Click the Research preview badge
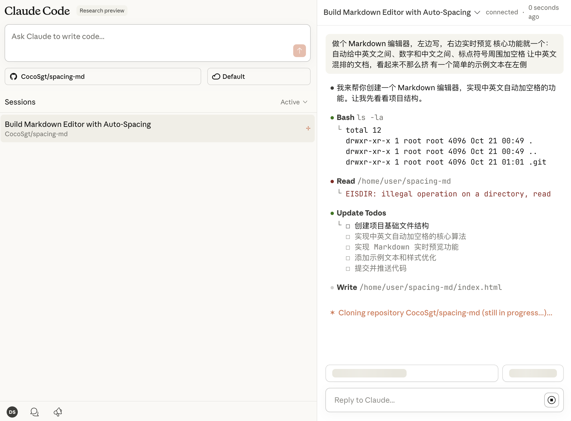 (x=102, y=11)
